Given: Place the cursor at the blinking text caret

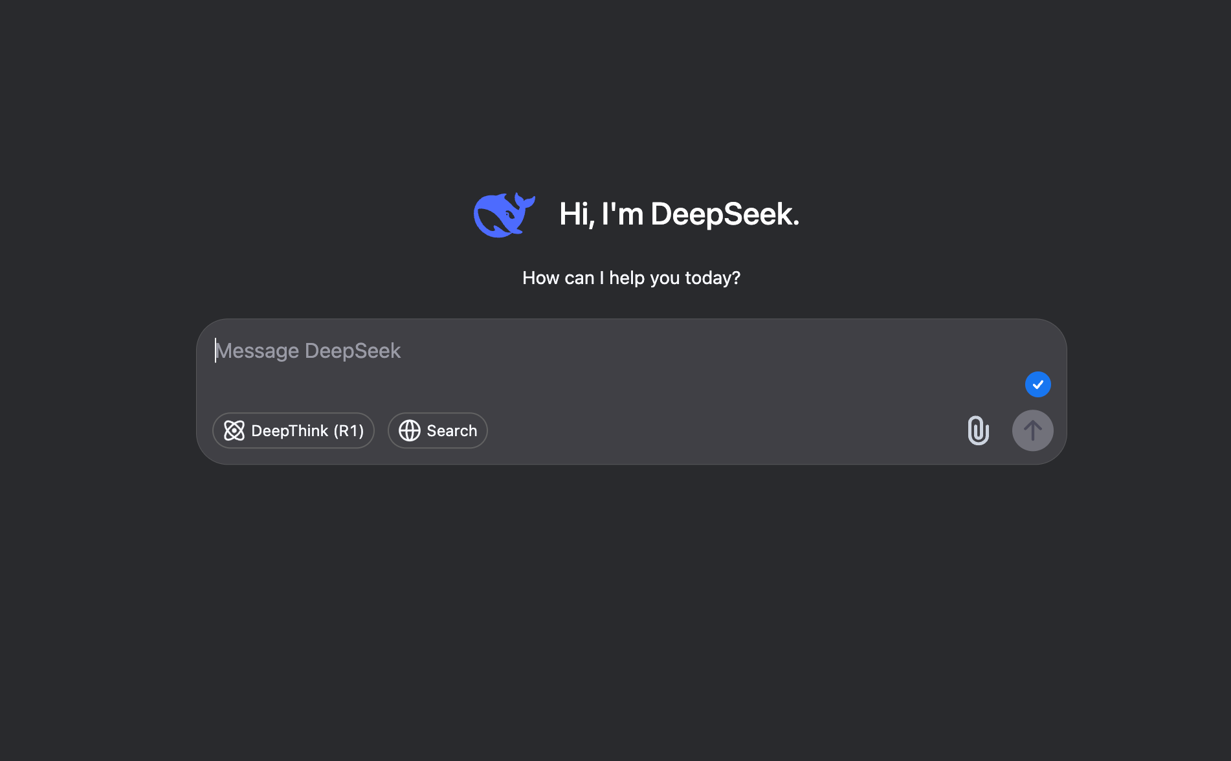Looking at the screenshot, I should point(216,351).
